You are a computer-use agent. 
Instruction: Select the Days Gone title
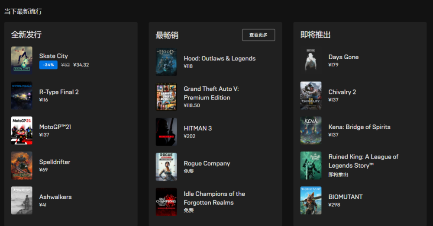[343, 57]
